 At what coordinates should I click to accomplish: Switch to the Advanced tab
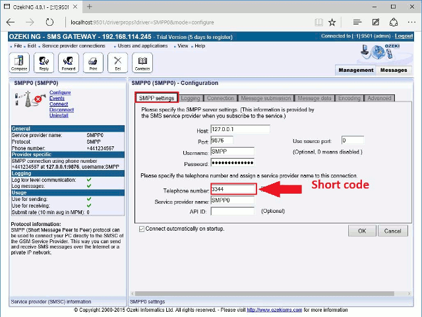pos(379,98)
